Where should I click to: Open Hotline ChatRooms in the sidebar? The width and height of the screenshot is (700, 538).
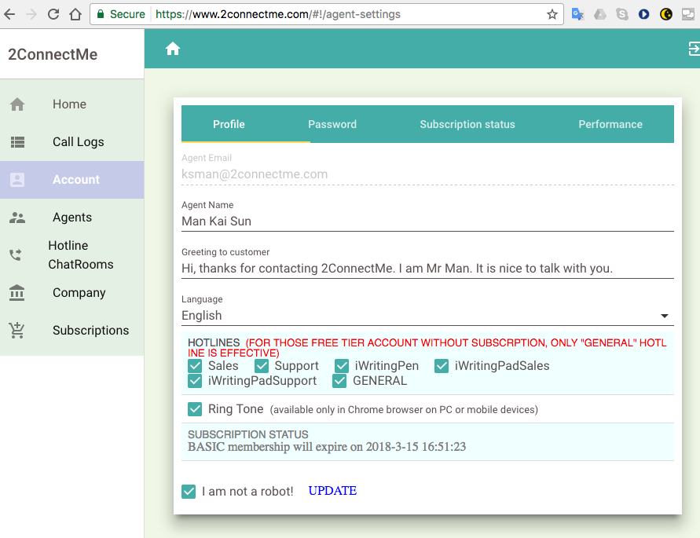click(71, 255)
